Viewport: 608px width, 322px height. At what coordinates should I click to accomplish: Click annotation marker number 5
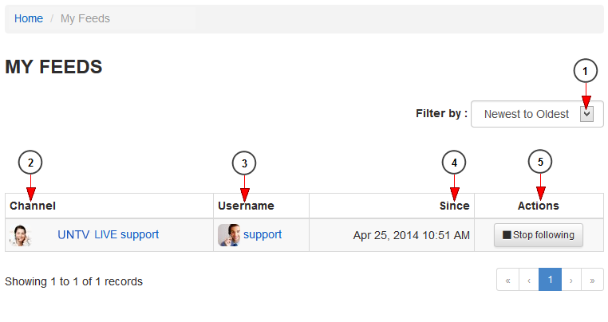[540, 163]
